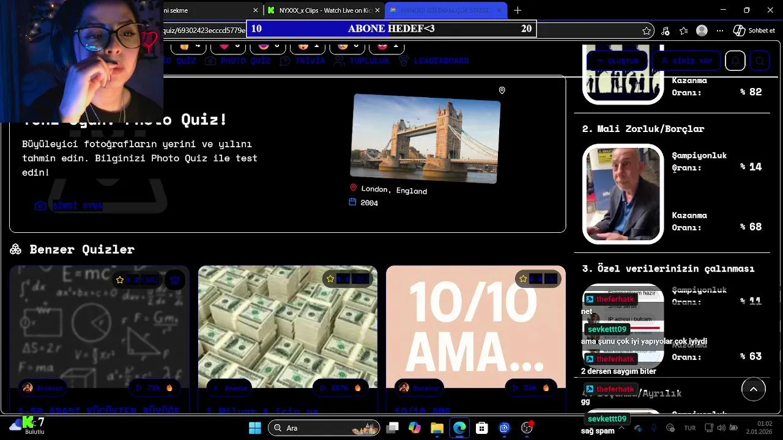
Task: Open the OBS Studio taskbar icon
Action: (x=527, y=428)
